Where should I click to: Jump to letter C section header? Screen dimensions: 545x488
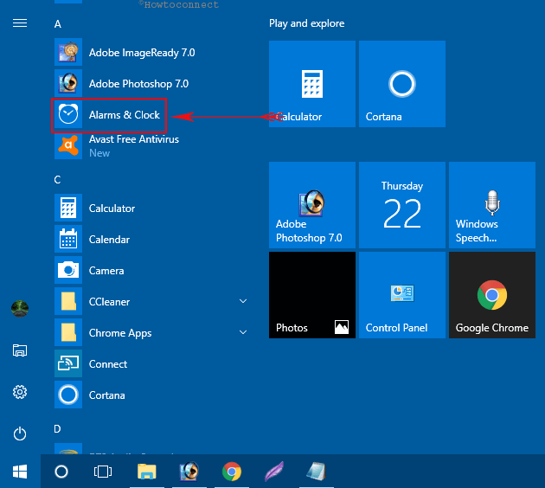(x=58, y=180)
